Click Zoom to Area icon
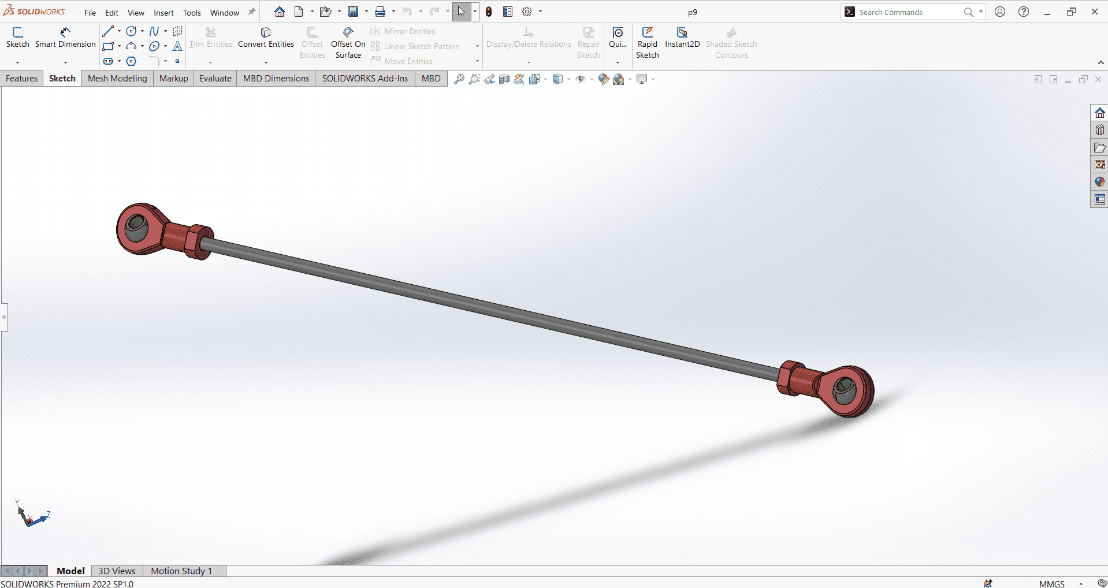This screenshot has width=1108, height=588. point(474,79)
